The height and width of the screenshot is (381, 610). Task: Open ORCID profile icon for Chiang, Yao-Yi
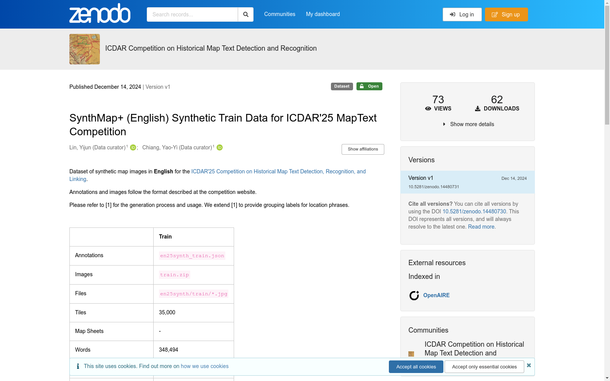pos(220,147)
